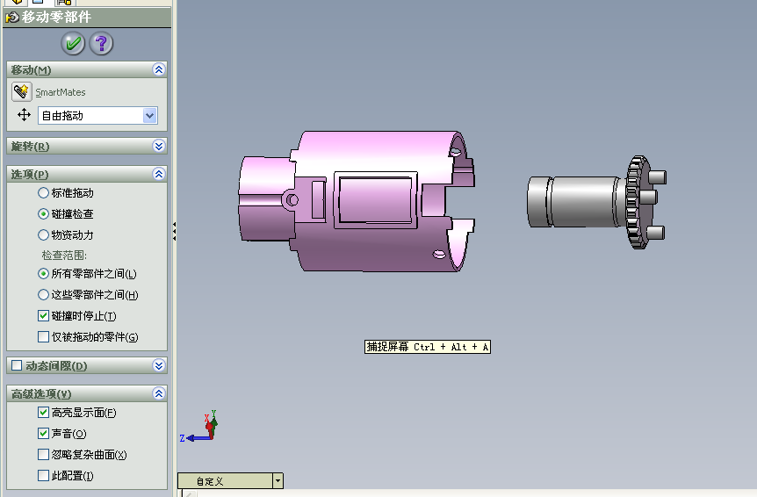
Task: Click the SmartMates icon button
Action: (22, 91)
